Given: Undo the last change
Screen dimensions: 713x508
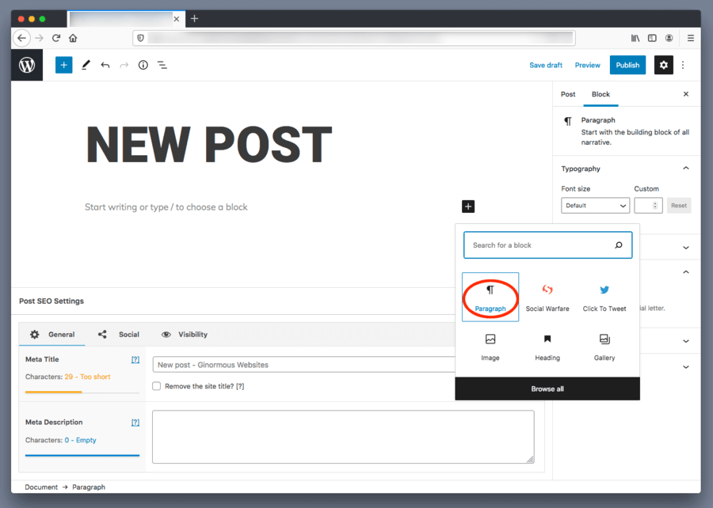Looking at the screenshot, I should tap(105, 66).
